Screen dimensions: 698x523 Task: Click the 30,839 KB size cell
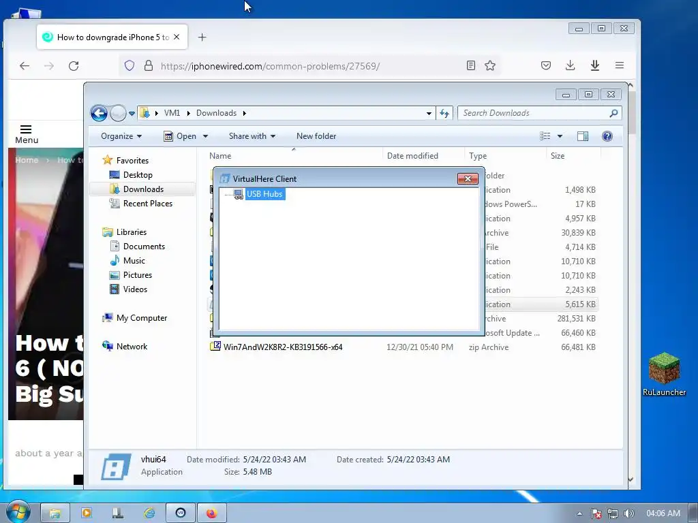pyautogui.click(x=578, y=233)
